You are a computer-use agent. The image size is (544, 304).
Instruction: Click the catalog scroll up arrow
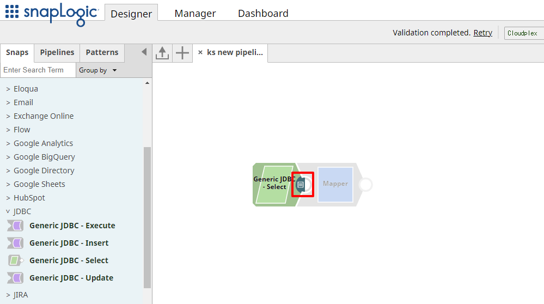click(147, 83)
